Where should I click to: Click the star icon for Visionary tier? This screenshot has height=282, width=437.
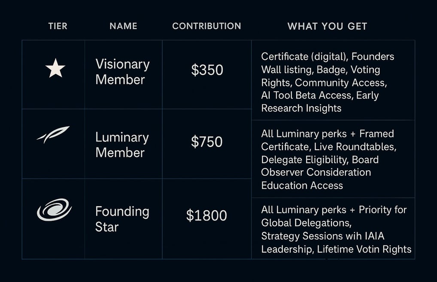(x=55, y=68)
